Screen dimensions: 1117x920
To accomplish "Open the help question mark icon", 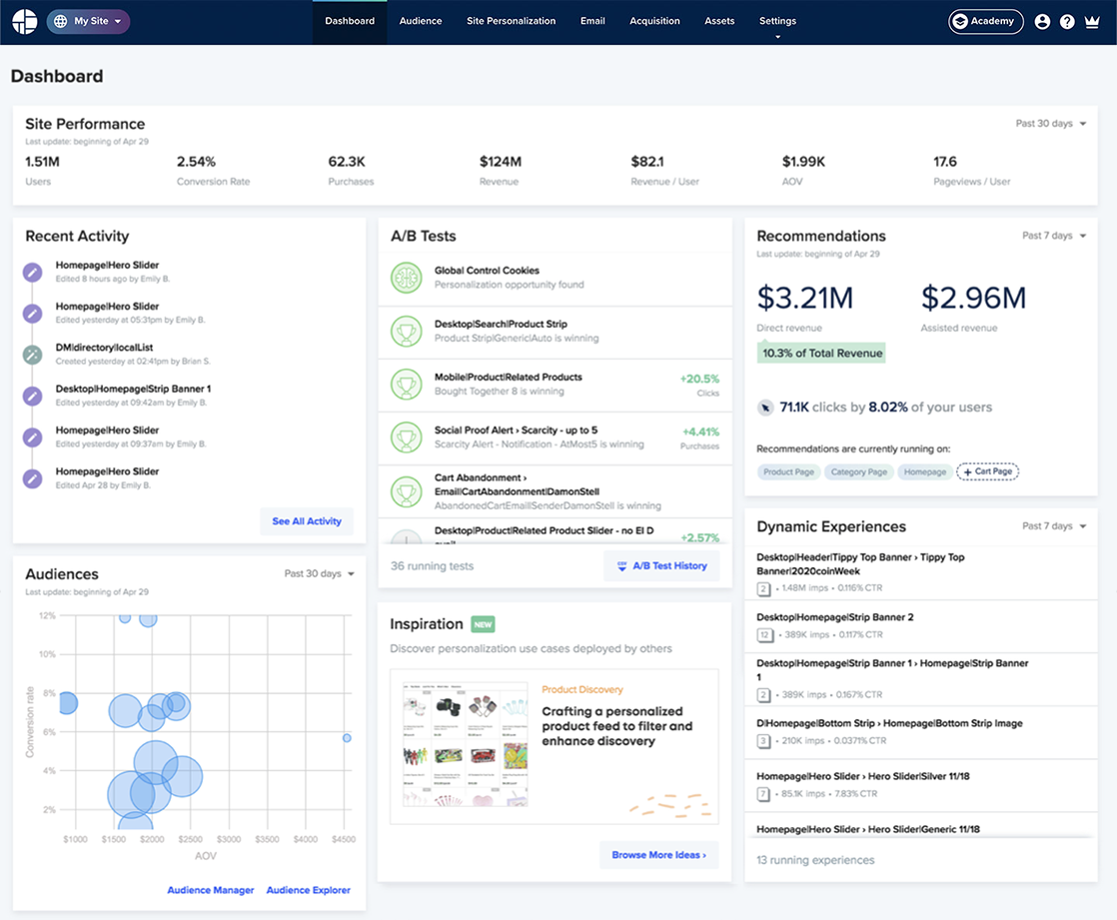I will coord(1067,21).
